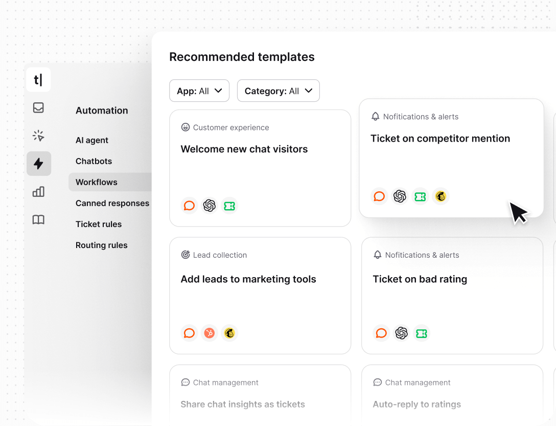
Task: Click the LiveChat bubble icon on Ticket on bad rating
Action: coord(381,333)
